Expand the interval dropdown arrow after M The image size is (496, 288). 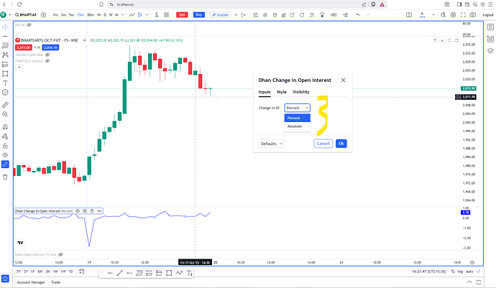click(x=122, y=15)
